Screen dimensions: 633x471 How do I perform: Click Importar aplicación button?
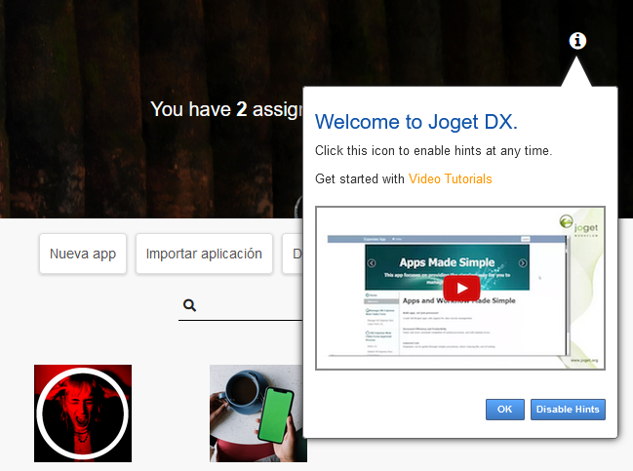(x=204, y=254)
